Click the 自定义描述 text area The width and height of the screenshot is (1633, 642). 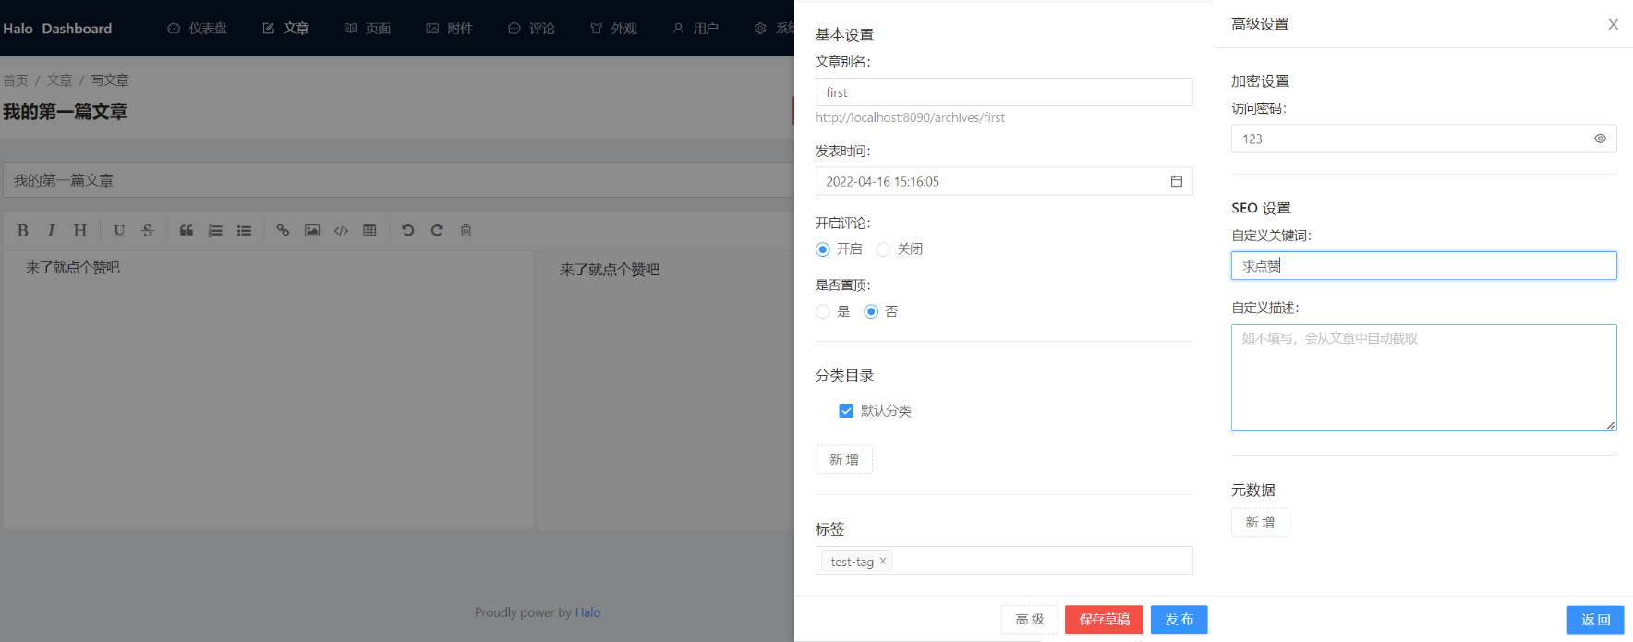coord(1422,378)
